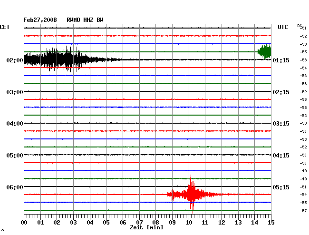Click the 04:00 CET time label
The width and height of the screenshot is (309, 235).
[15, 124]
